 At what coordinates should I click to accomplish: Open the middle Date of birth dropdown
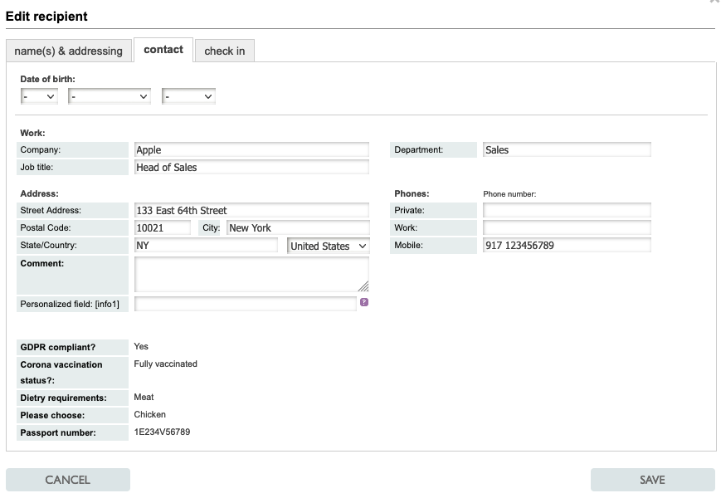tap(110, 97)
